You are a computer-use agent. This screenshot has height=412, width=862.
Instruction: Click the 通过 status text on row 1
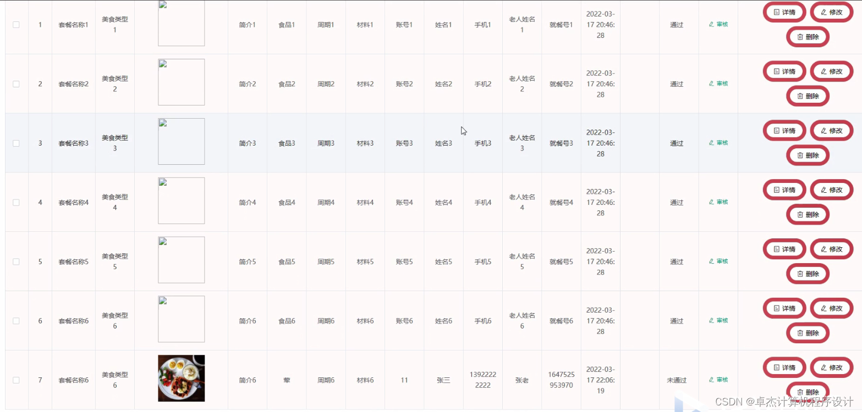pos(676,24)
